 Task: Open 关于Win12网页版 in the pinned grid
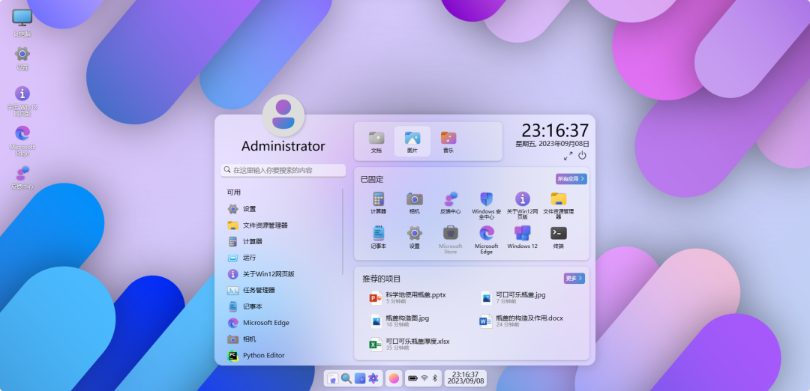coord(523,205)
